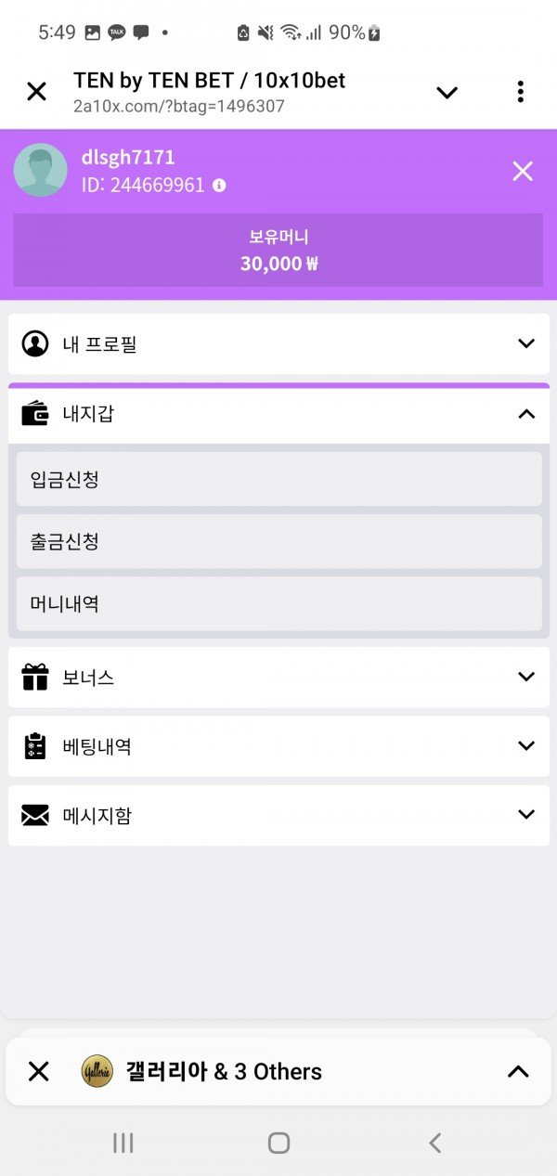
Task: Open the browser three-dot menu
Action: tap(520, 92)
